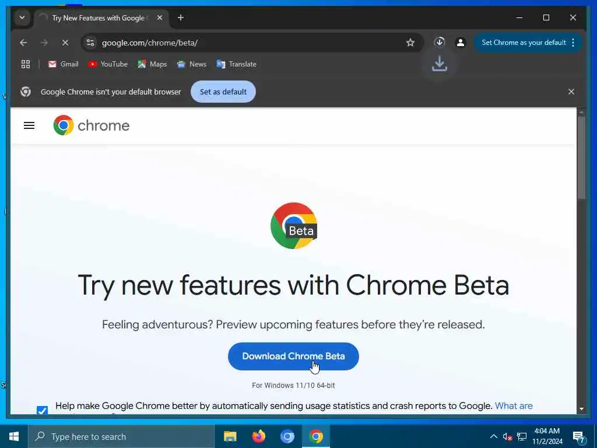The height and width of the screenshot is (448, 597).
Task: Open the profile avatar menu
Action: click(461, 43)
